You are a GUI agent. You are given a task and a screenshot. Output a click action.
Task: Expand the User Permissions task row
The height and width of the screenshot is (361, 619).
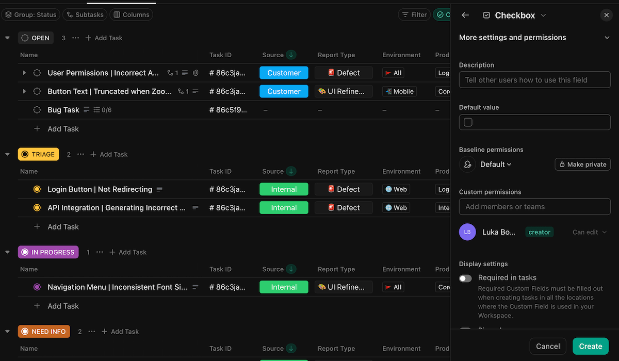click(24, 73)
